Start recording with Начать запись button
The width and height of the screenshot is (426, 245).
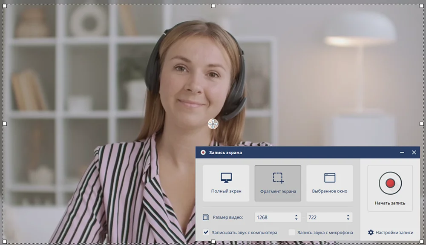tap(390, 188)
